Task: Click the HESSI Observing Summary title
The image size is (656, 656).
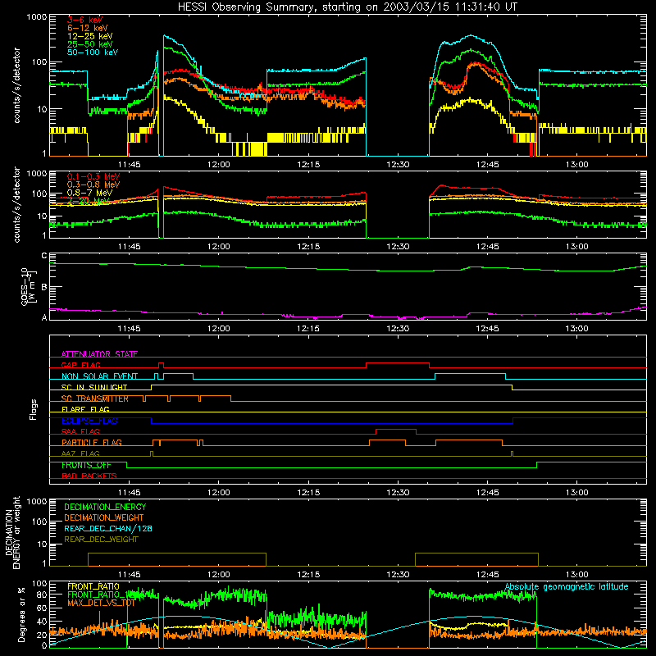Action: click(x=348, y=7)
